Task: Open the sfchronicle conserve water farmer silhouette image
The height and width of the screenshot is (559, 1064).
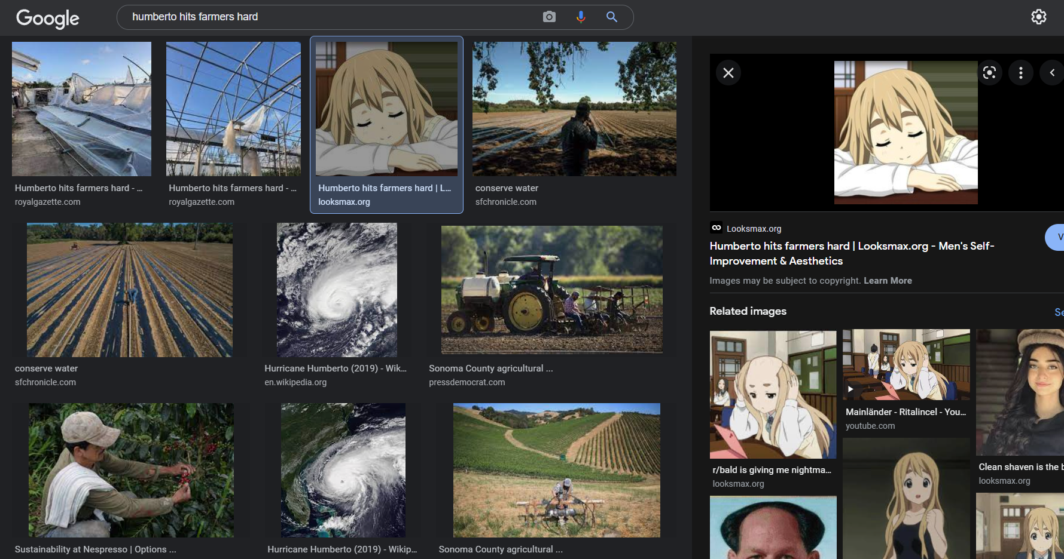Action: (x=574, y=109)
